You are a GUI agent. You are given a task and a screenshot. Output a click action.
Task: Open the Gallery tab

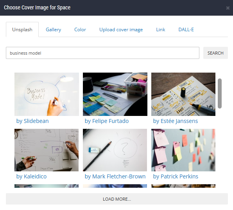click(x=53, y=30)
